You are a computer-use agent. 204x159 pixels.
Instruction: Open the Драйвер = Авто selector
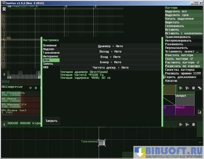tap(110, 46)
